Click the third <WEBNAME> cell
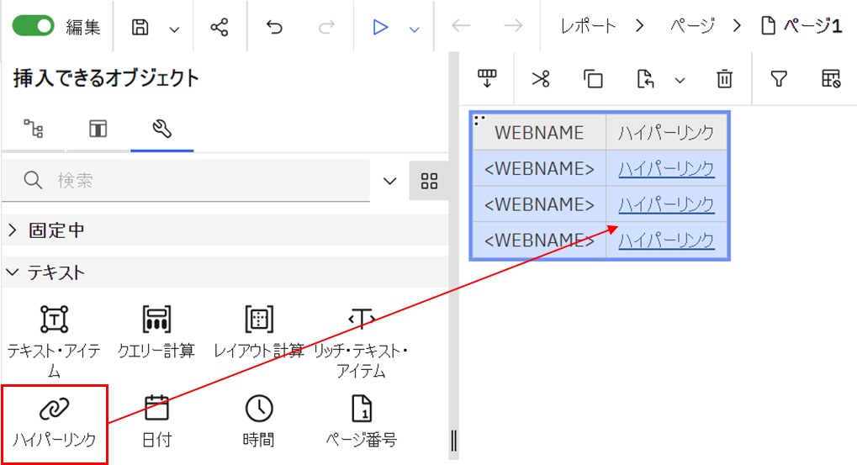Image resolution: width=857 pixels, height=465 pixels. click(539, 240)
